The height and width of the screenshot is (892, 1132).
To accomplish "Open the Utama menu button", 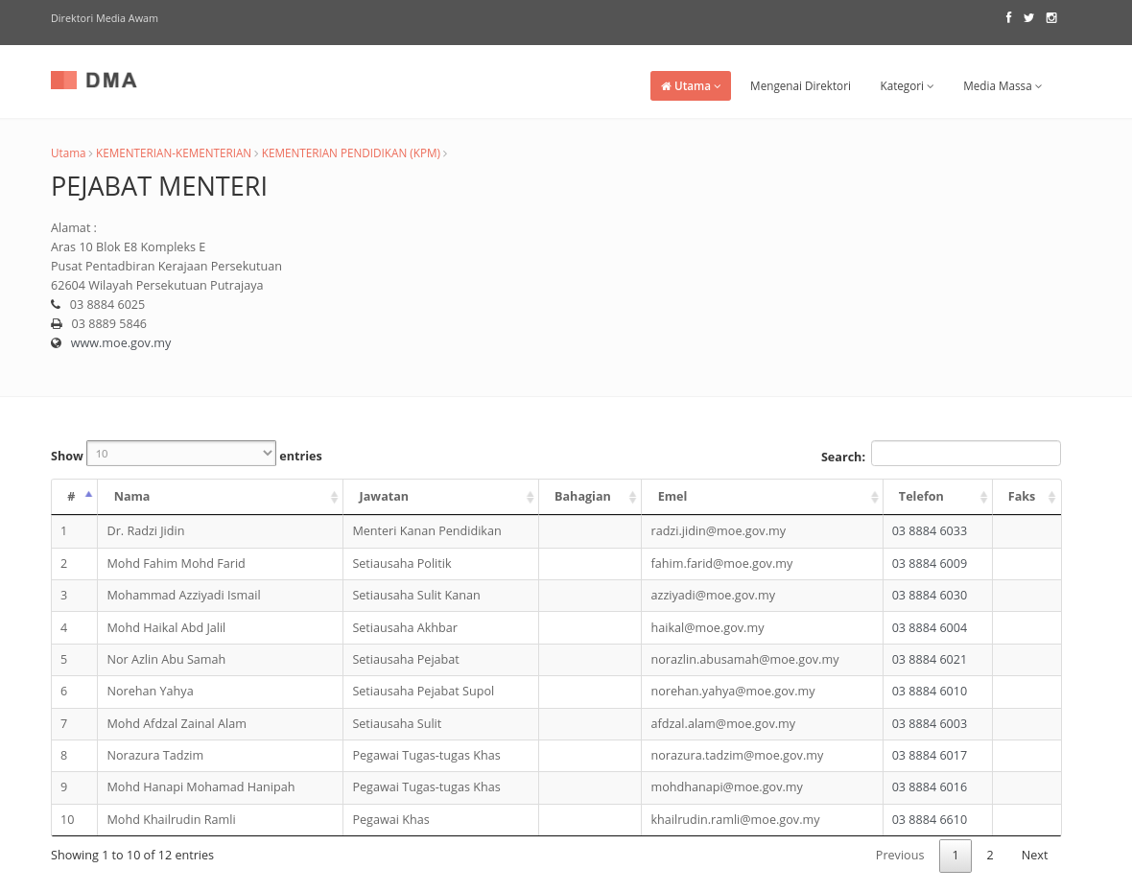I will 690,86.
